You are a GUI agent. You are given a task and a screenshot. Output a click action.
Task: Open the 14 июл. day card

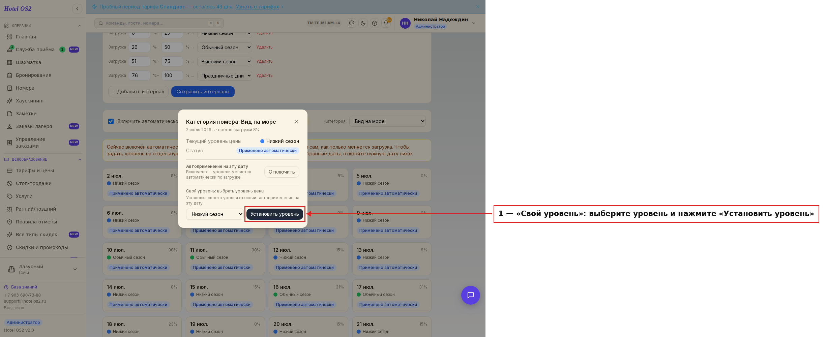(x=142, y=296)
